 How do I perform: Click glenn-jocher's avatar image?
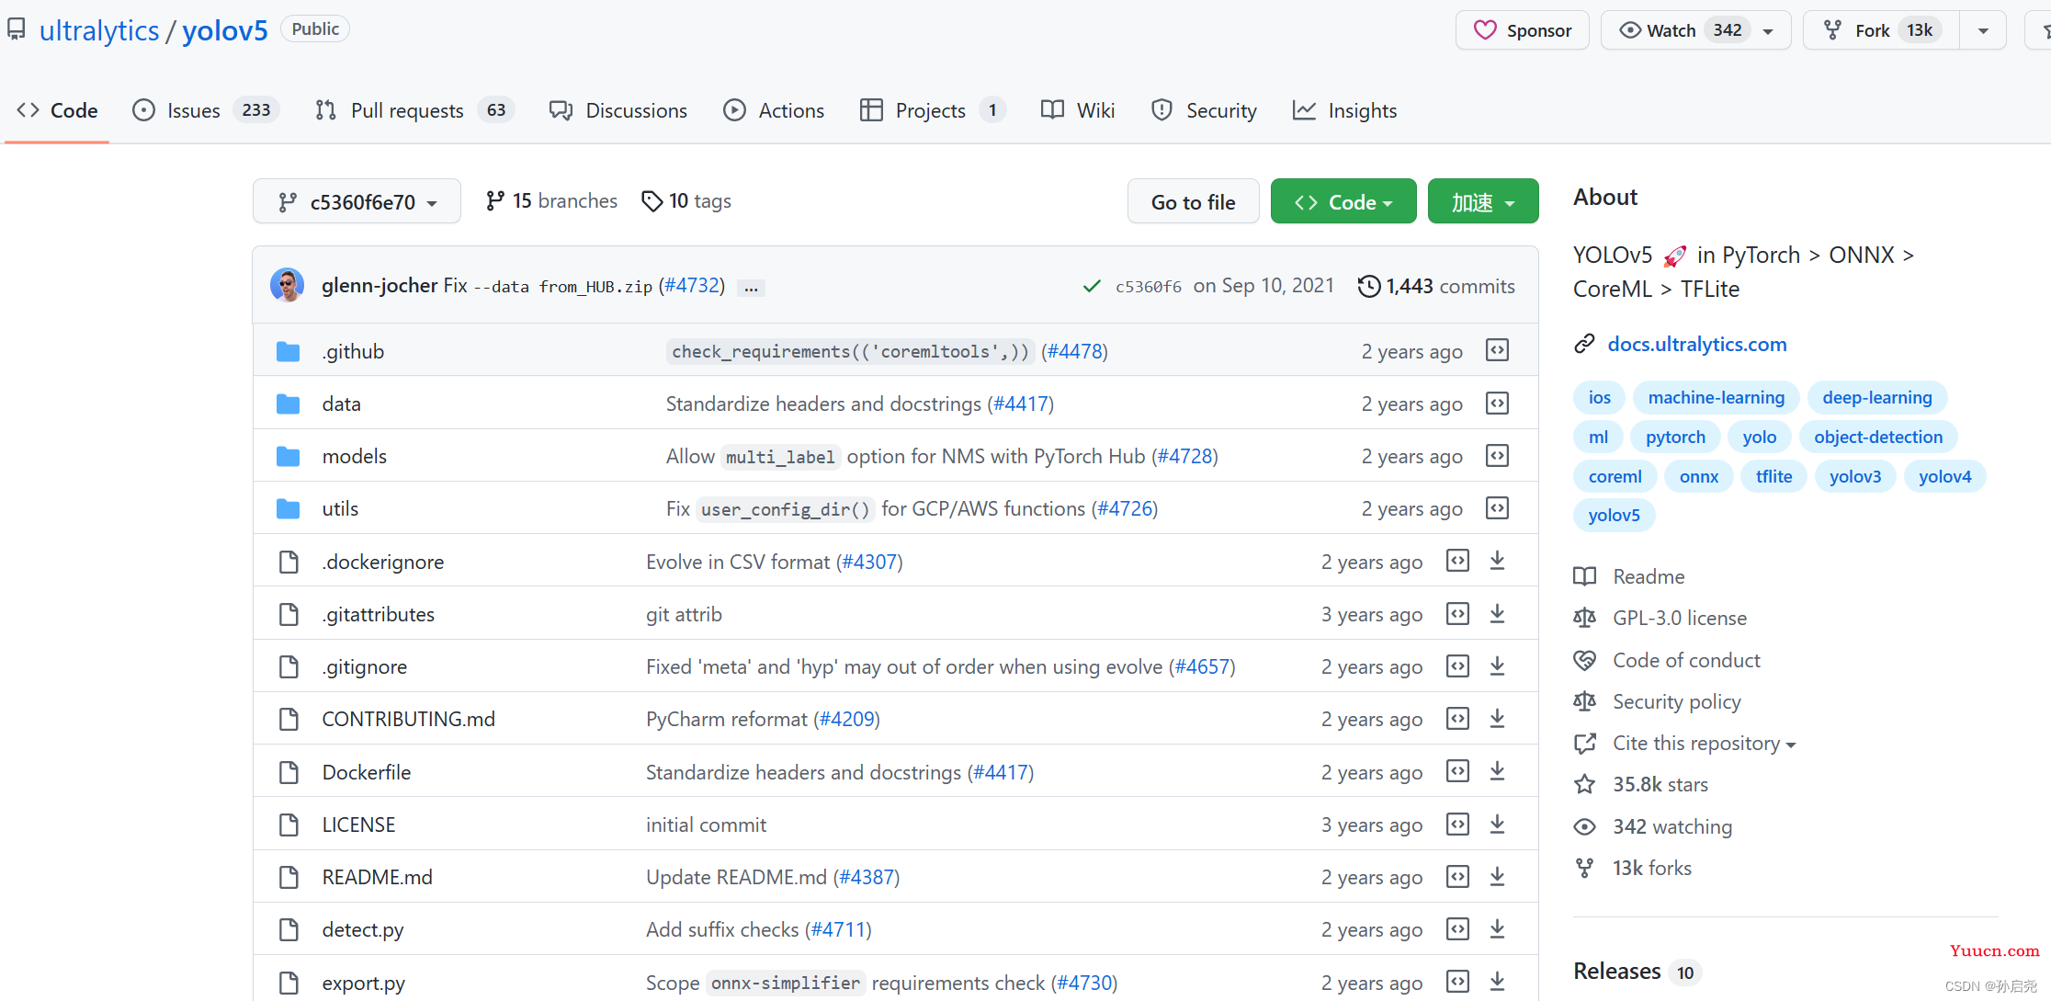(x=287, y=285)
